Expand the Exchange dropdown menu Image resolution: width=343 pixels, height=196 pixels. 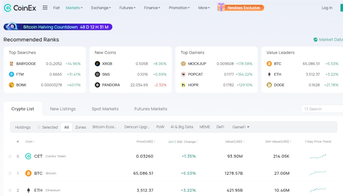tap(101, 8)
